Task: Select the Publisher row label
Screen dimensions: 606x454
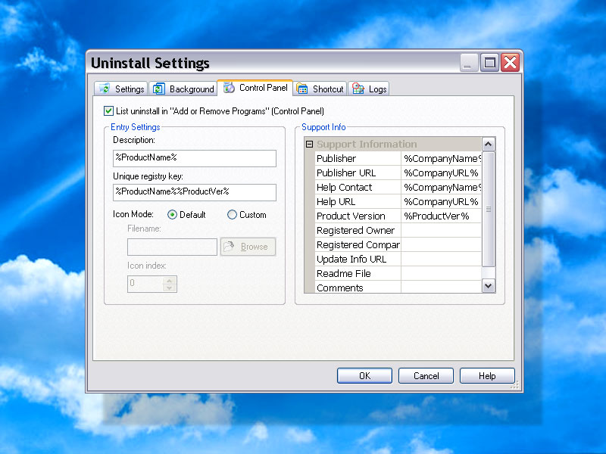Action: (x=358, y=158)
